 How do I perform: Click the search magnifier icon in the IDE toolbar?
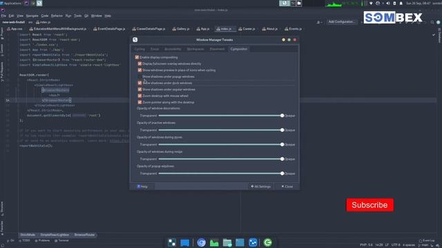432,22
